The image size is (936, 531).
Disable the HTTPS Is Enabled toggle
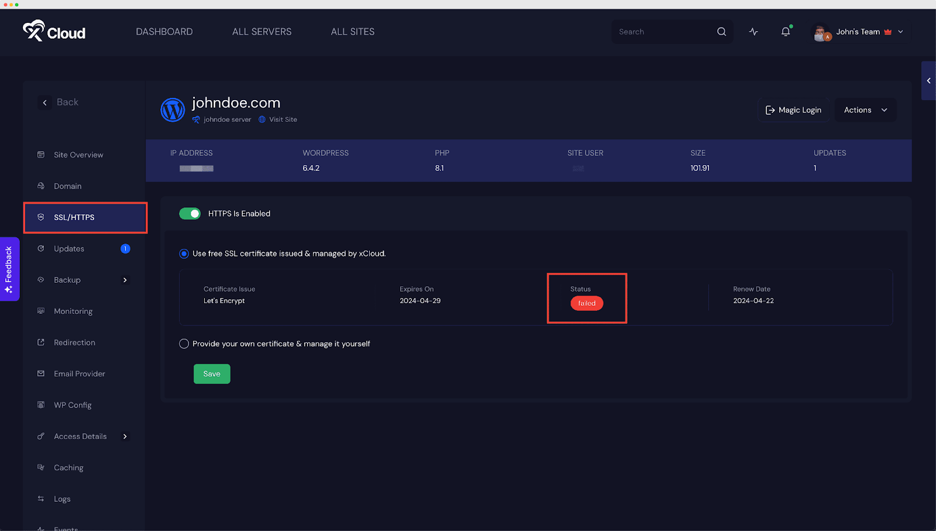189,213
